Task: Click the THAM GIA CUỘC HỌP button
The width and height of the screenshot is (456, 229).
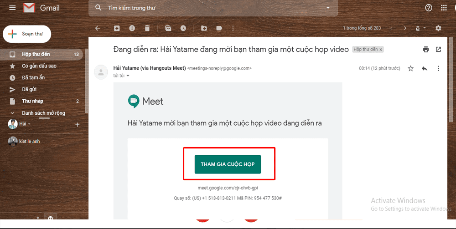Action: [228, 164]
